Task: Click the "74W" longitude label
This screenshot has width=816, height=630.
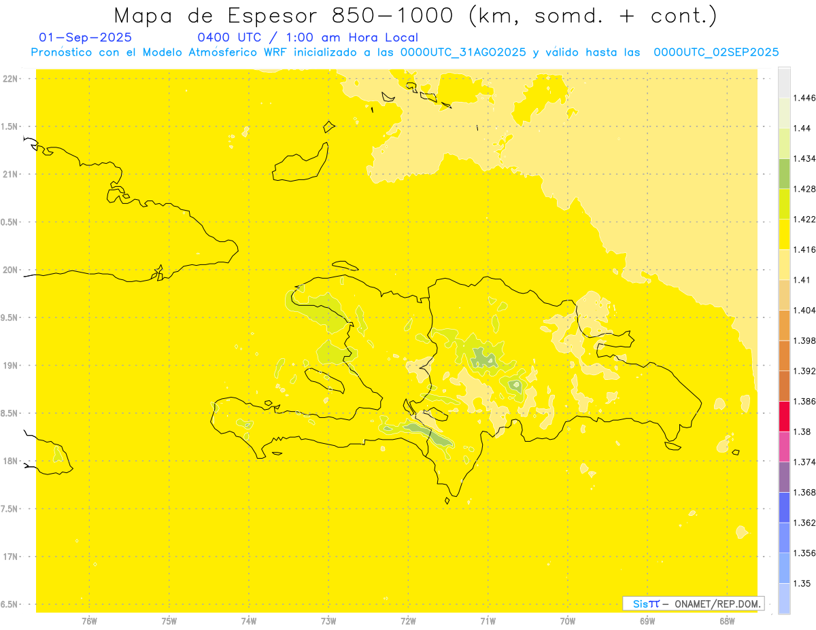Action: click(x=248, y=620)
